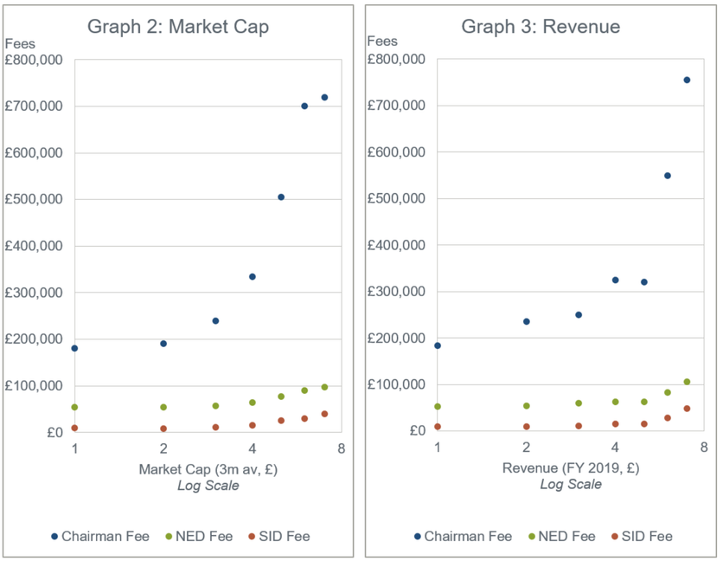This screenshot has width=723, height=561.
Task: Click '£600,000' tick label in Graph 2
Action: pos(34,153)
